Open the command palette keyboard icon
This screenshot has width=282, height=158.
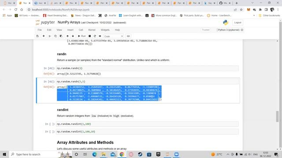point(128,36)
